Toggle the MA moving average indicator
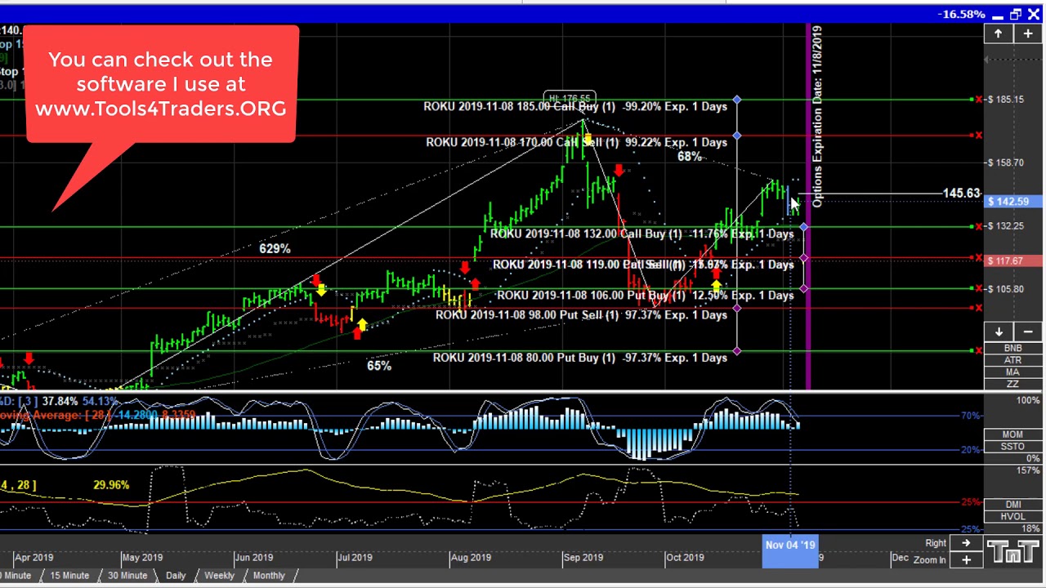 1012,372
